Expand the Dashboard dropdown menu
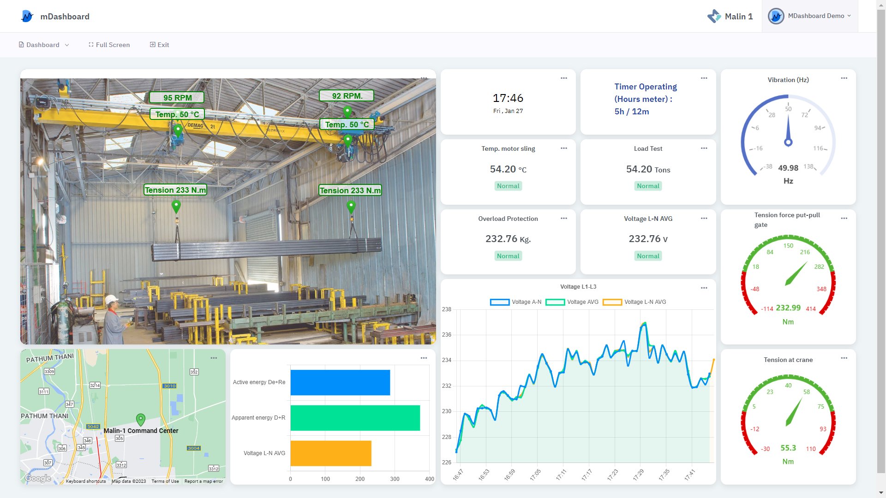Image resolution: width=886 pixels, height=498 pixels. click(x=44, y=45)
